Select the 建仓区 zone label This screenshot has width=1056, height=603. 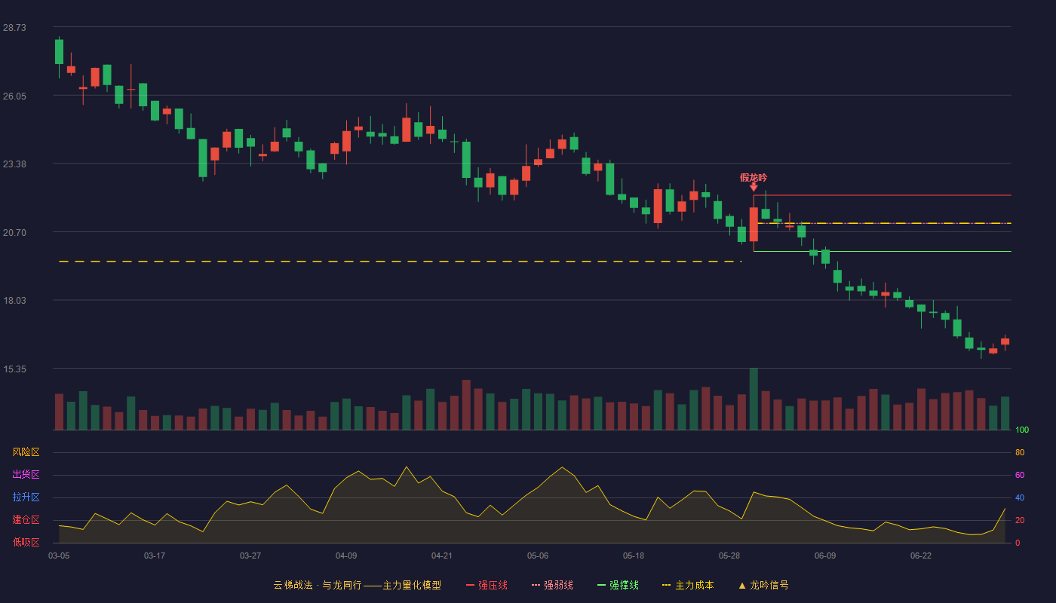click(26, 520)
